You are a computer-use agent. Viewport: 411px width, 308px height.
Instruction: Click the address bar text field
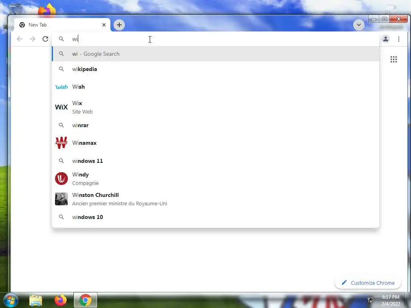pyautogui.click(x=216, y=39)
